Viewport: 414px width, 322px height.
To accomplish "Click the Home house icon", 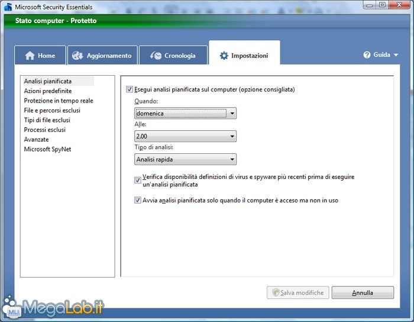I will click(30, 56).
